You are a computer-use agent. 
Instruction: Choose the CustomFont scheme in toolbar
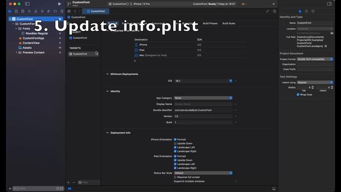point(118,4)
